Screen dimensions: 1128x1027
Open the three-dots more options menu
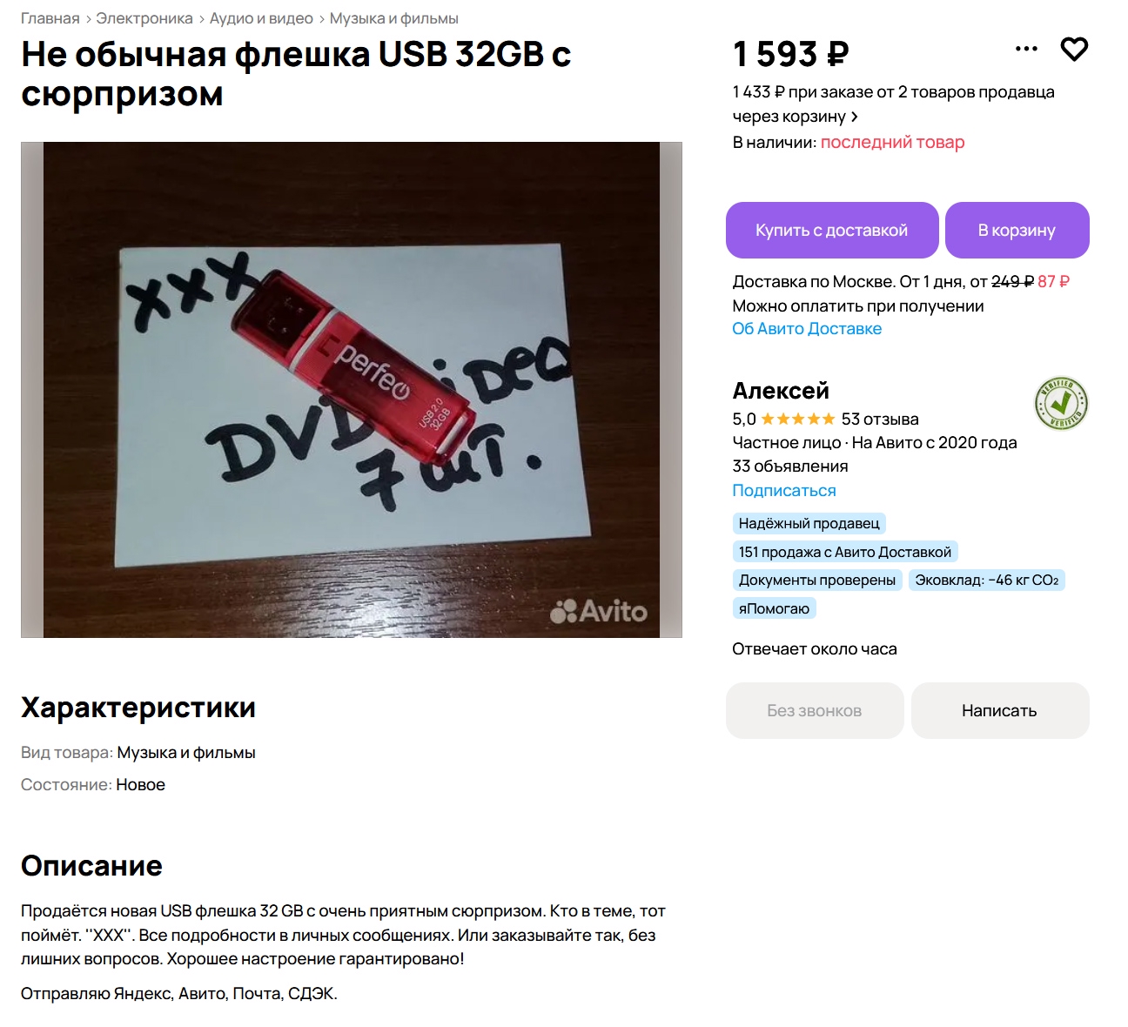pos(1026,50)
